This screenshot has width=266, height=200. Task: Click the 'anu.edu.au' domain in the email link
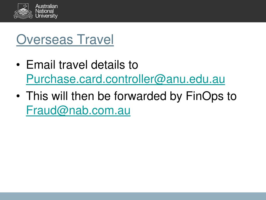196,79
